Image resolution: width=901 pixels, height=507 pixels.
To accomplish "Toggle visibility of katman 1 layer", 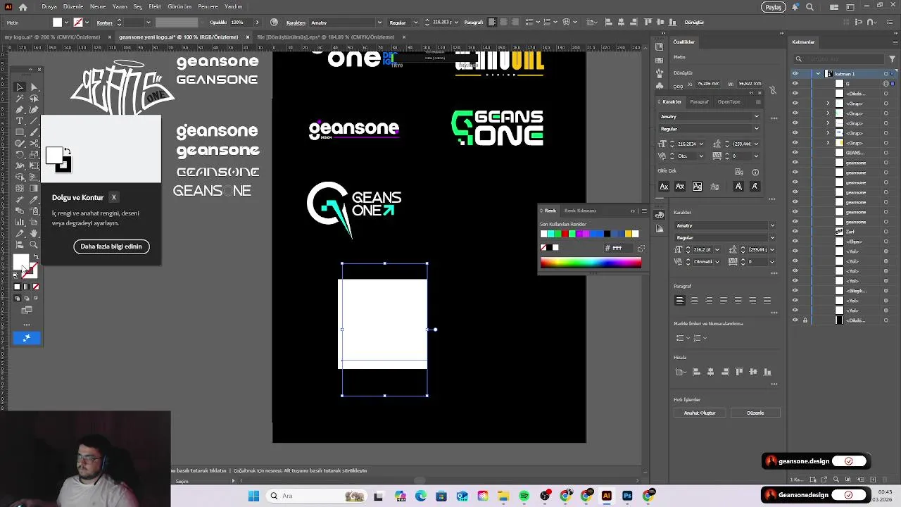I will [x=795, y=74].
